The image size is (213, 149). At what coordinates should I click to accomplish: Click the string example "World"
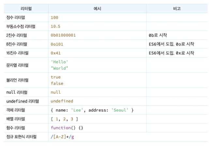pos(59,68)
